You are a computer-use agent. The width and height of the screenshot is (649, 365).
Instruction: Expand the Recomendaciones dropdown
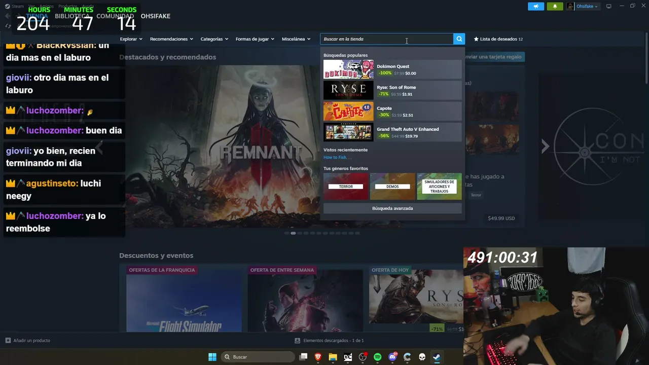[172, 39]
